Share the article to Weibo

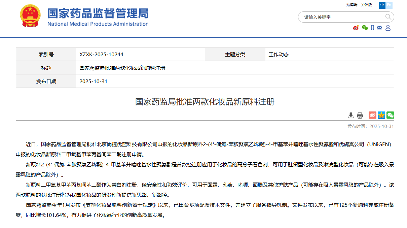click(372, 115)
